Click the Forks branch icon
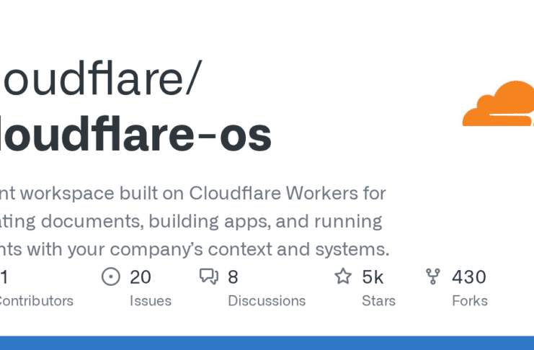 (x=433, y=277)
